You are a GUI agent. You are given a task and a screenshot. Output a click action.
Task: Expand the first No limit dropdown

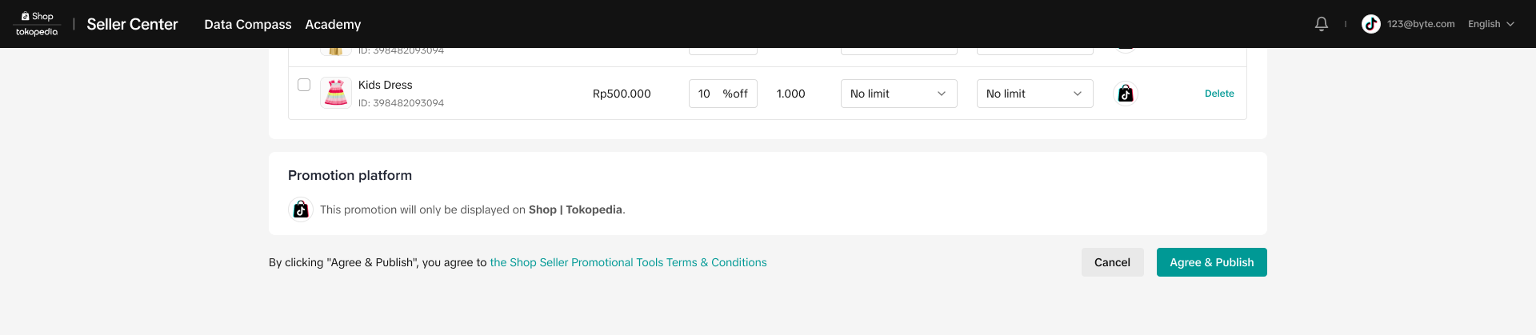pyautogui.click(x=898, y=94)
